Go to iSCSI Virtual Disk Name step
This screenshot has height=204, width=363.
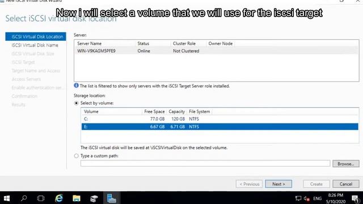click(35, 45)
